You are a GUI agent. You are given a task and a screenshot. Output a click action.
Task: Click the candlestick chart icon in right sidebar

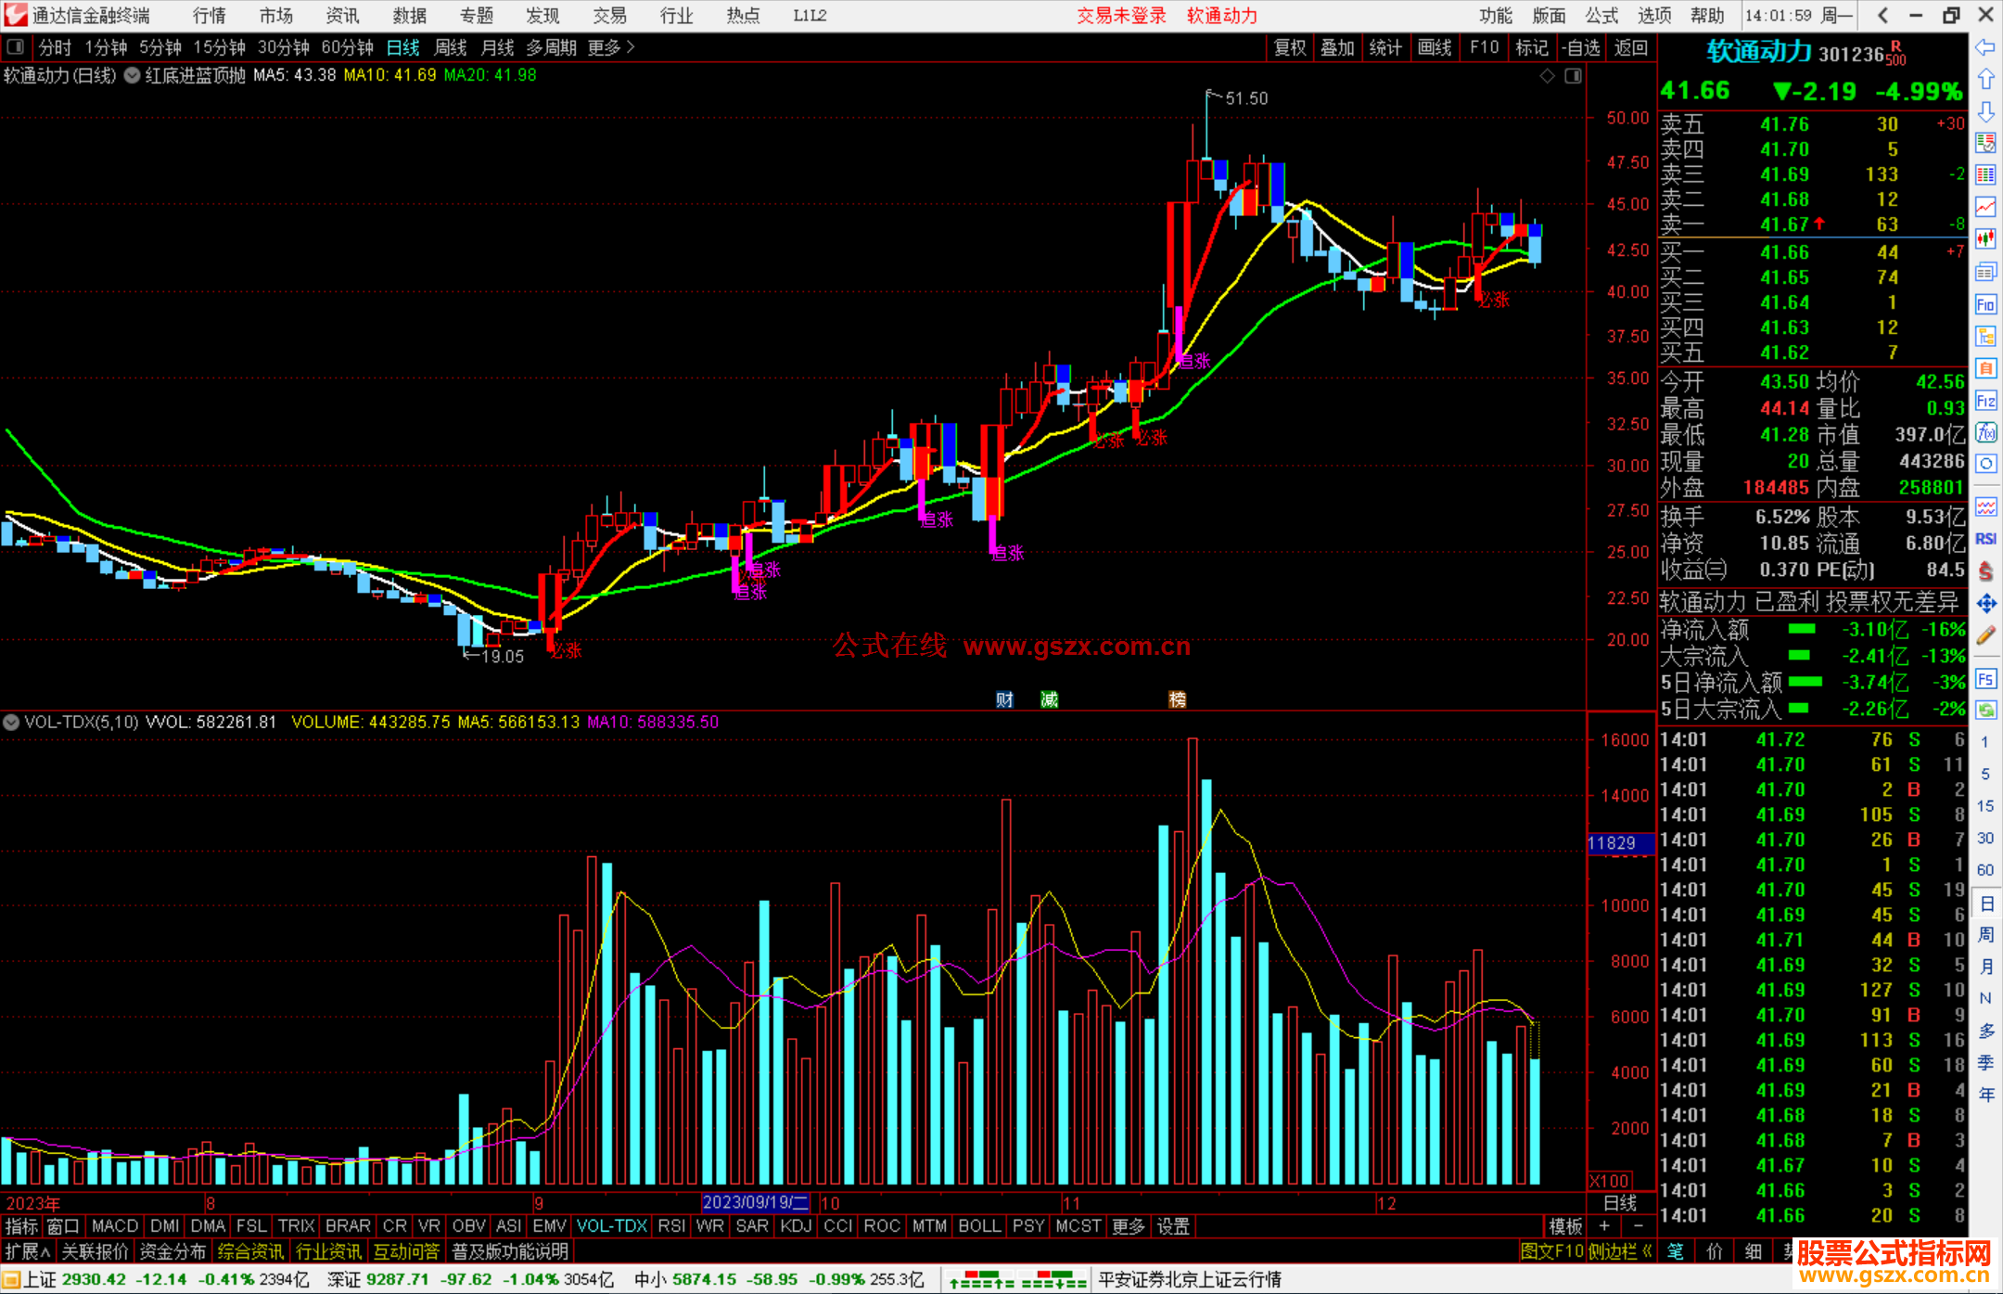1985,238
